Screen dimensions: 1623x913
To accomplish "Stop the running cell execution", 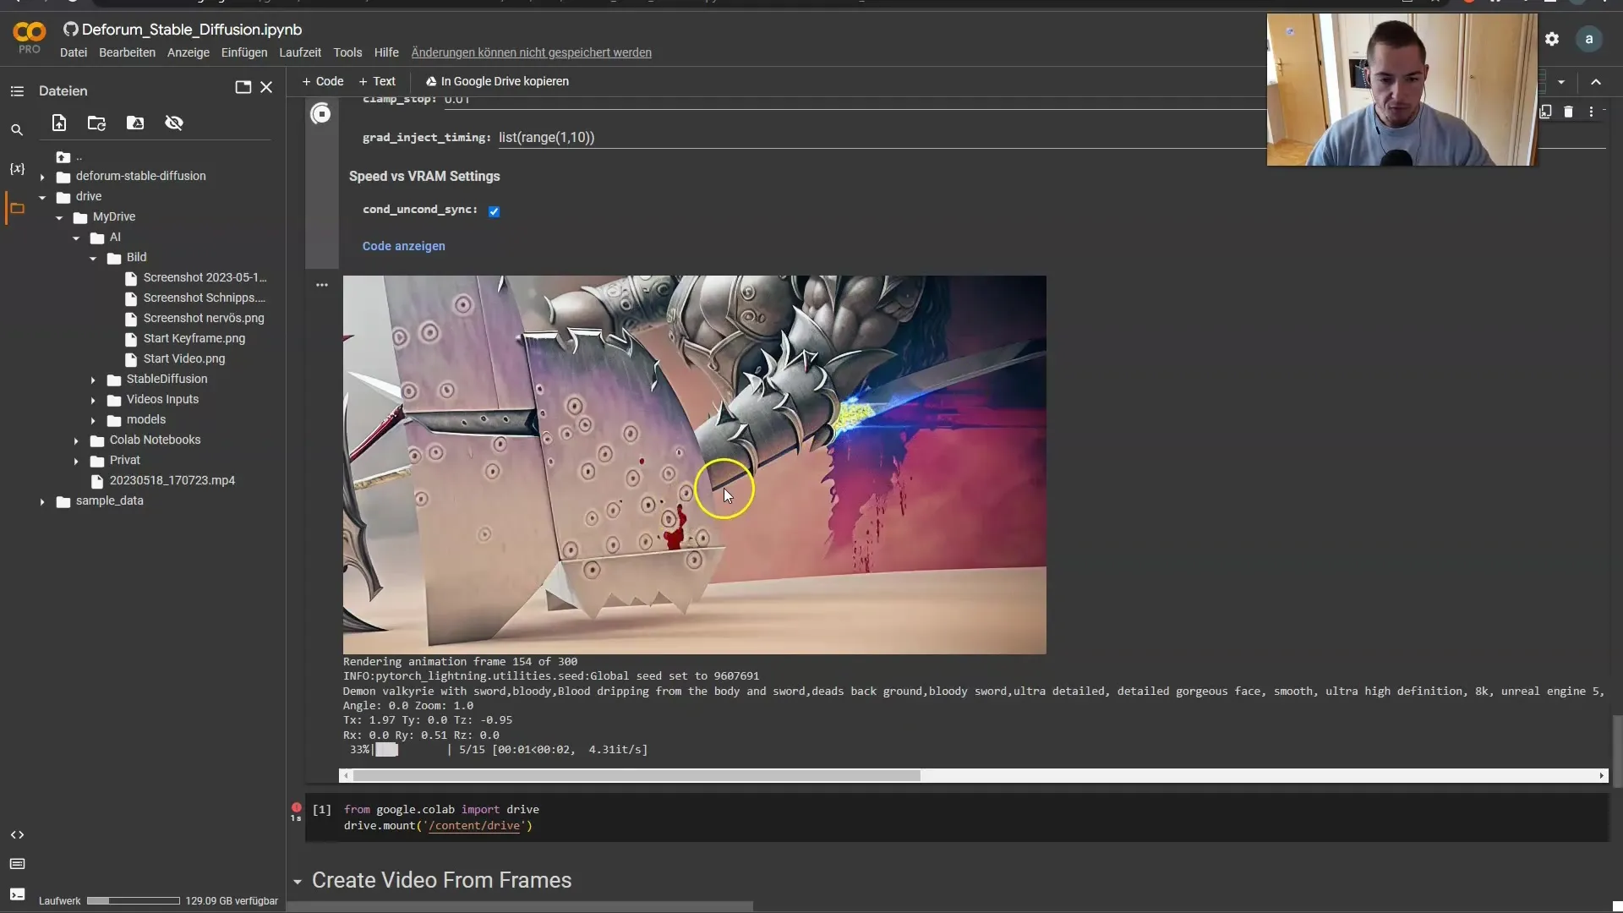I will pyautogui.click(x=321, y=113).
